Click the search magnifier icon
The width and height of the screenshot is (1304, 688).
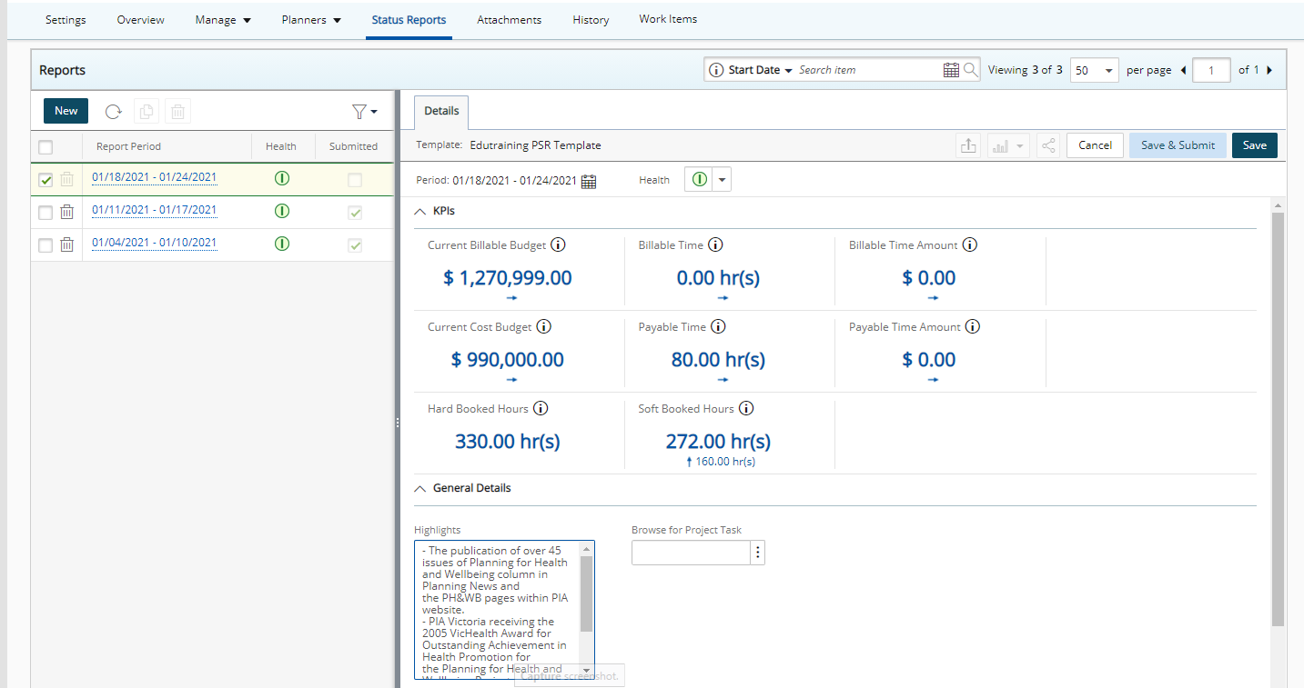click(x=971, y=70)
